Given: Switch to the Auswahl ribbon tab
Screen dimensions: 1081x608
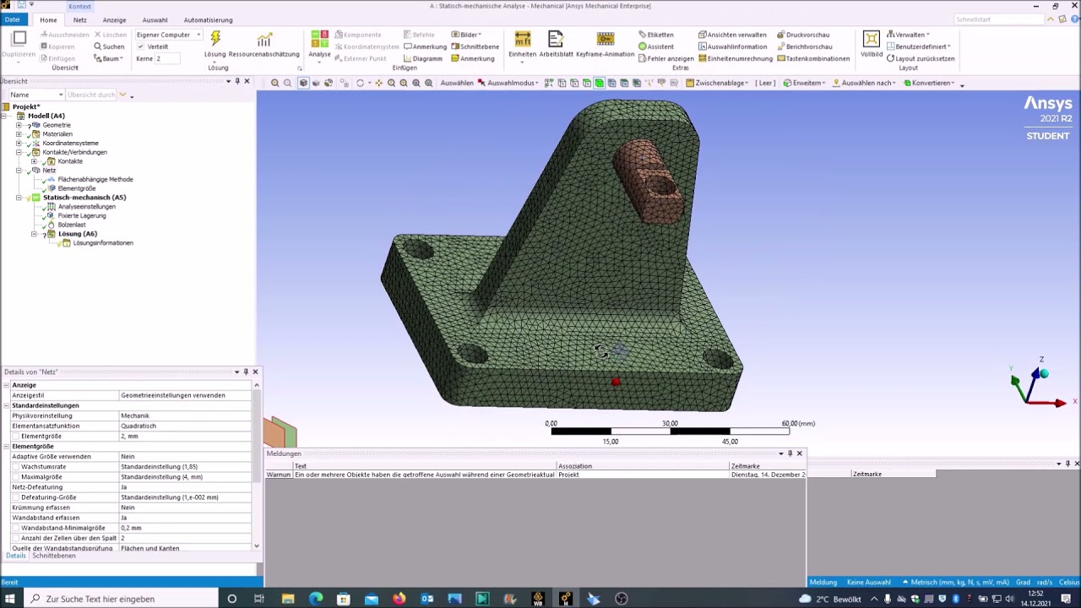Looking at the screenshot, I should [155, 20].
